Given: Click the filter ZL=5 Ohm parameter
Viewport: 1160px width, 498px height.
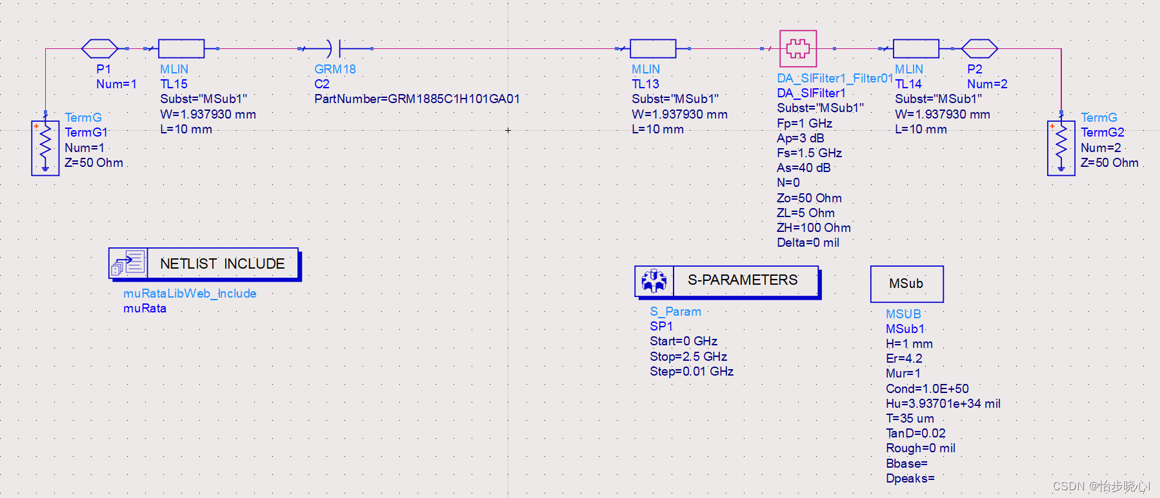Looking at the screenshot, I should (x=806, y=213).
